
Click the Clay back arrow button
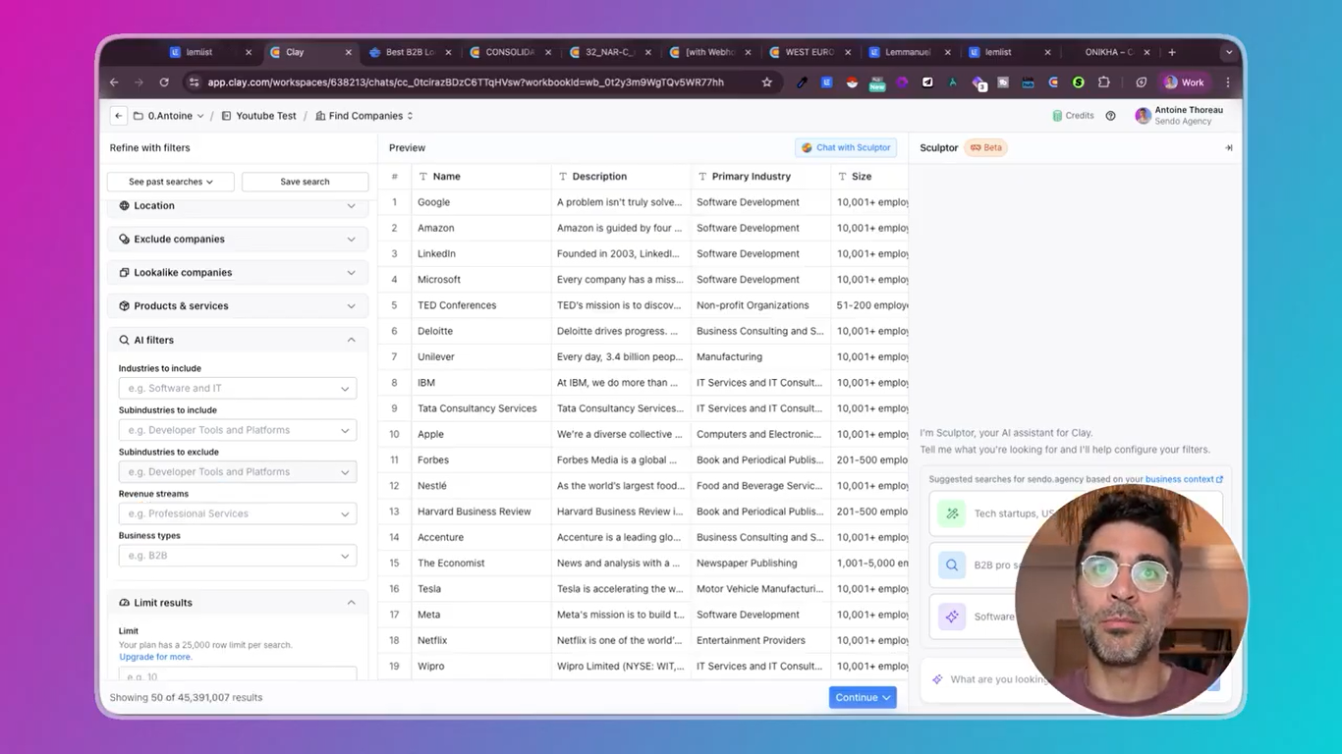pyautogui.click(x=119, y=116)
